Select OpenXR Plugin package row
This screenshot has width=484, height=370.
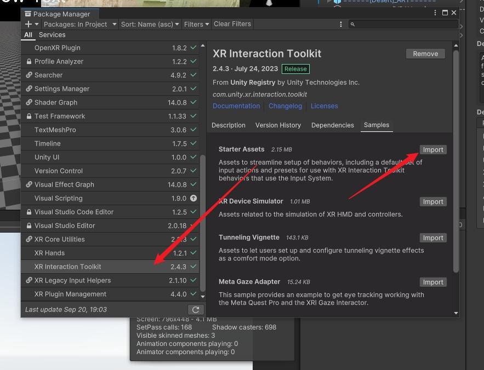110,48
